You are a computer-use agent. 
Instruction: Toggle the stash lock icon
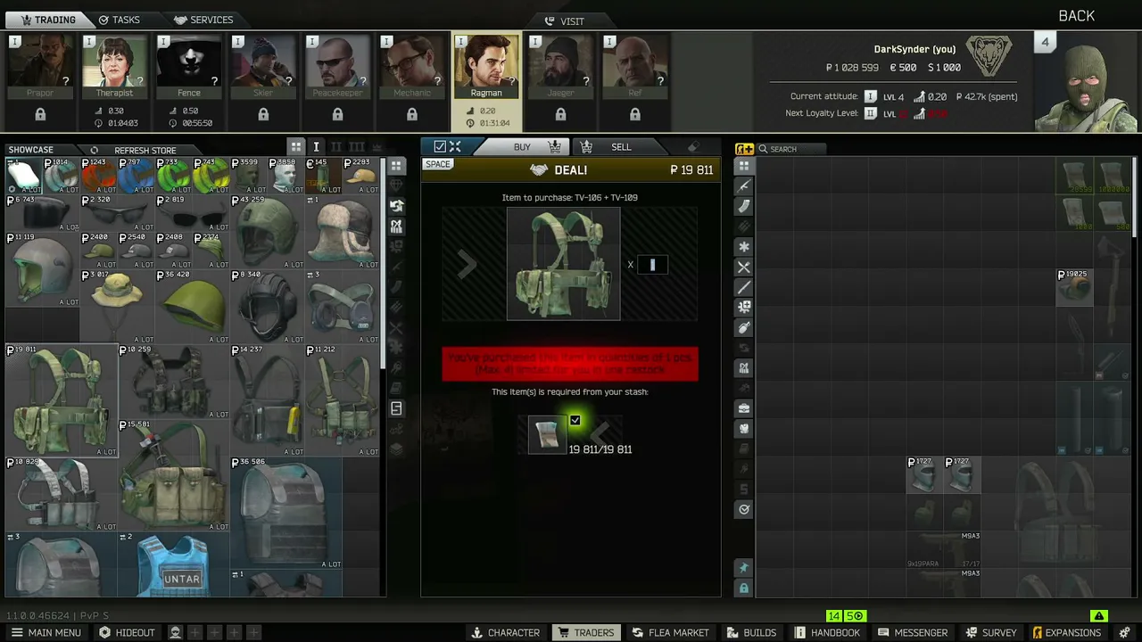[744, 588]
